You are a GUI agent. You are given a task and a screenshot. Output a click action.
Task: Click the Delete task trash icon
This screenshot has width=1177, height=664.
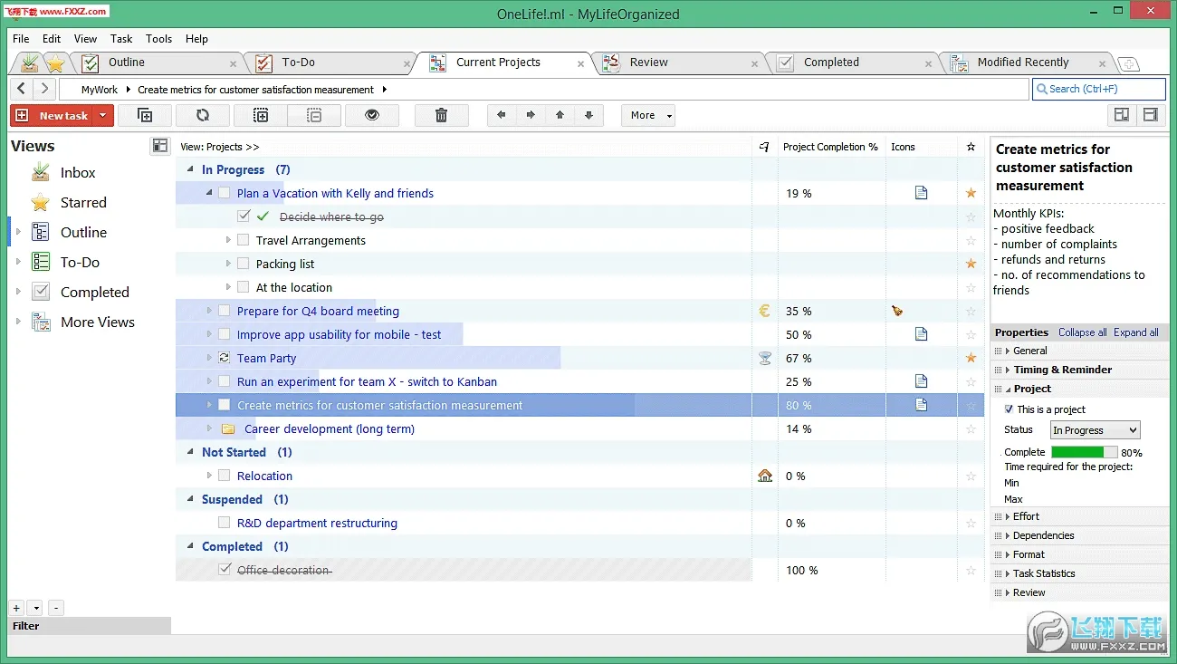pyautogui.click(x=441, y=115)
